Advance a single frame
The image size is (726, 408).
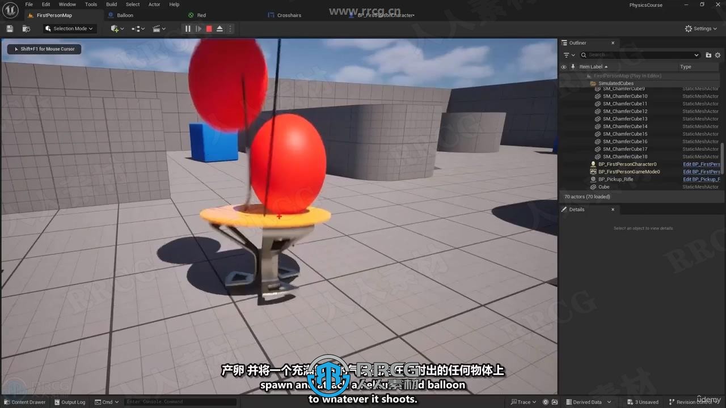pyautogui.click(x=199, y=28)
